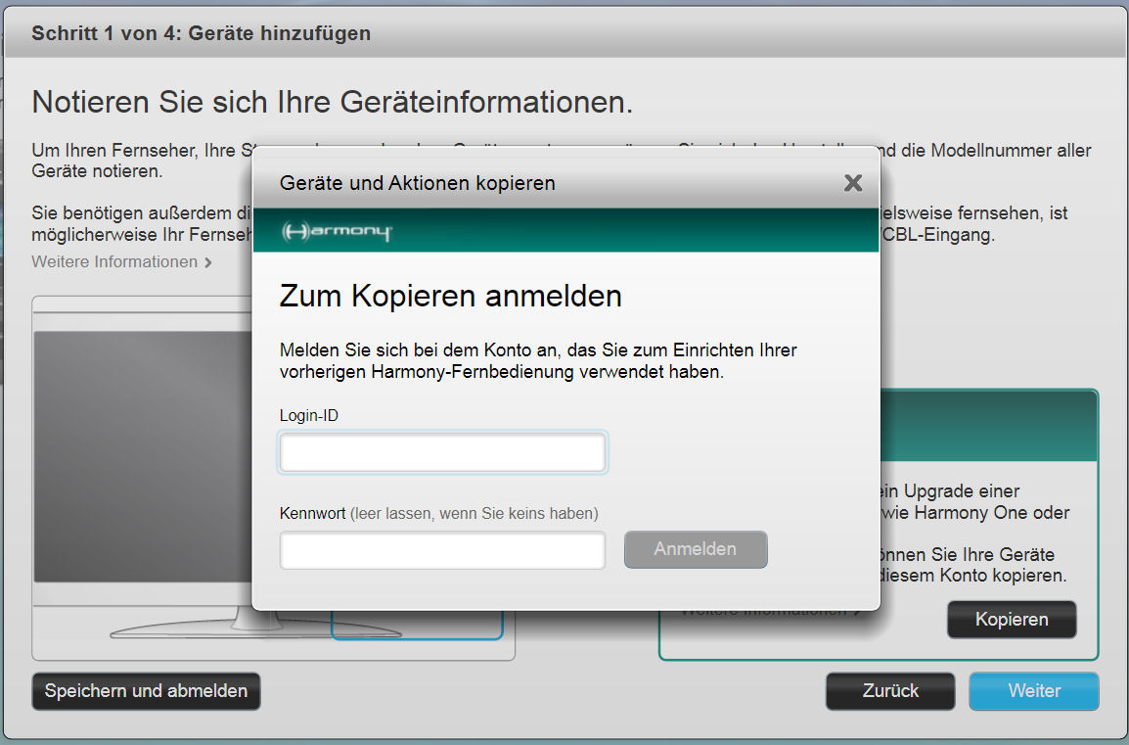Go back with the Zurück button
Viewport: 1129px width, 745px height.
coord(889,691)
